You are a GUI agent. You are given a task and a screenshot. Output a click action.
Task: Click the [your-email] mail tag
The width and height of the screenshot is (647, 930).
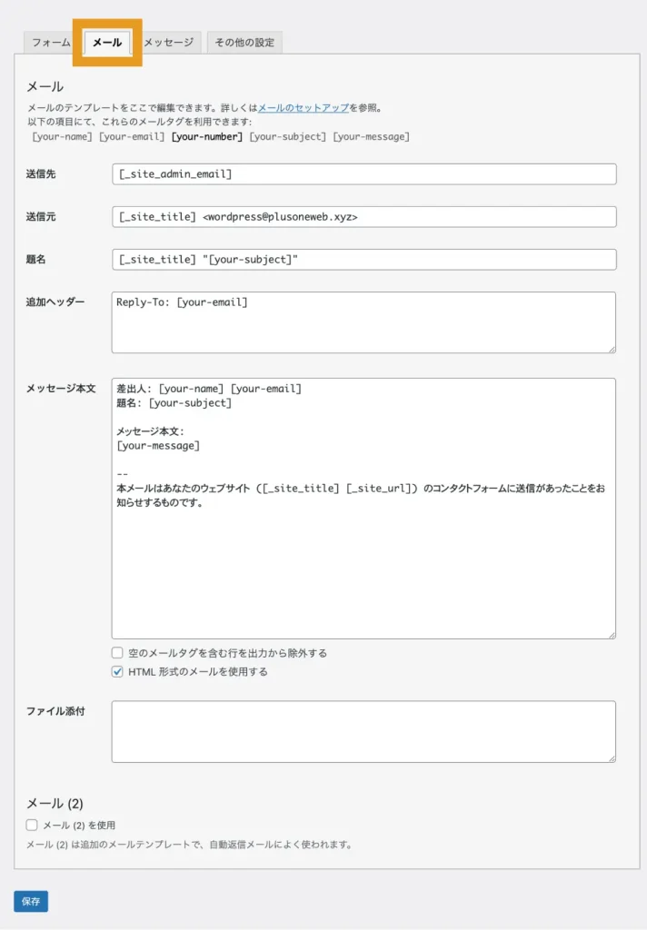[132, 137]
